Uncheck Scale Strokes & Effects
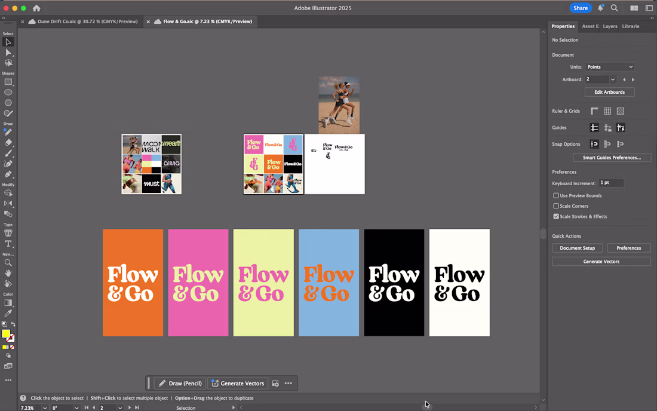Image resolution: width=657 pixels, height=411 pixels. pos(556,217)
